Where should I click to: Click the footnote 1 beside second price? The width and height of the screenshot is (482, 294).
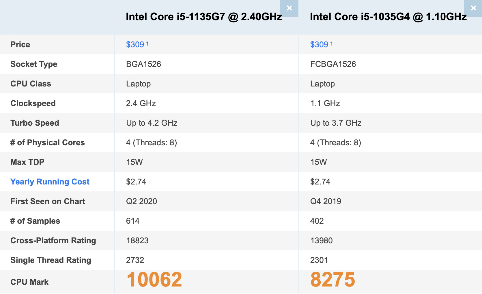click(331, 44)
